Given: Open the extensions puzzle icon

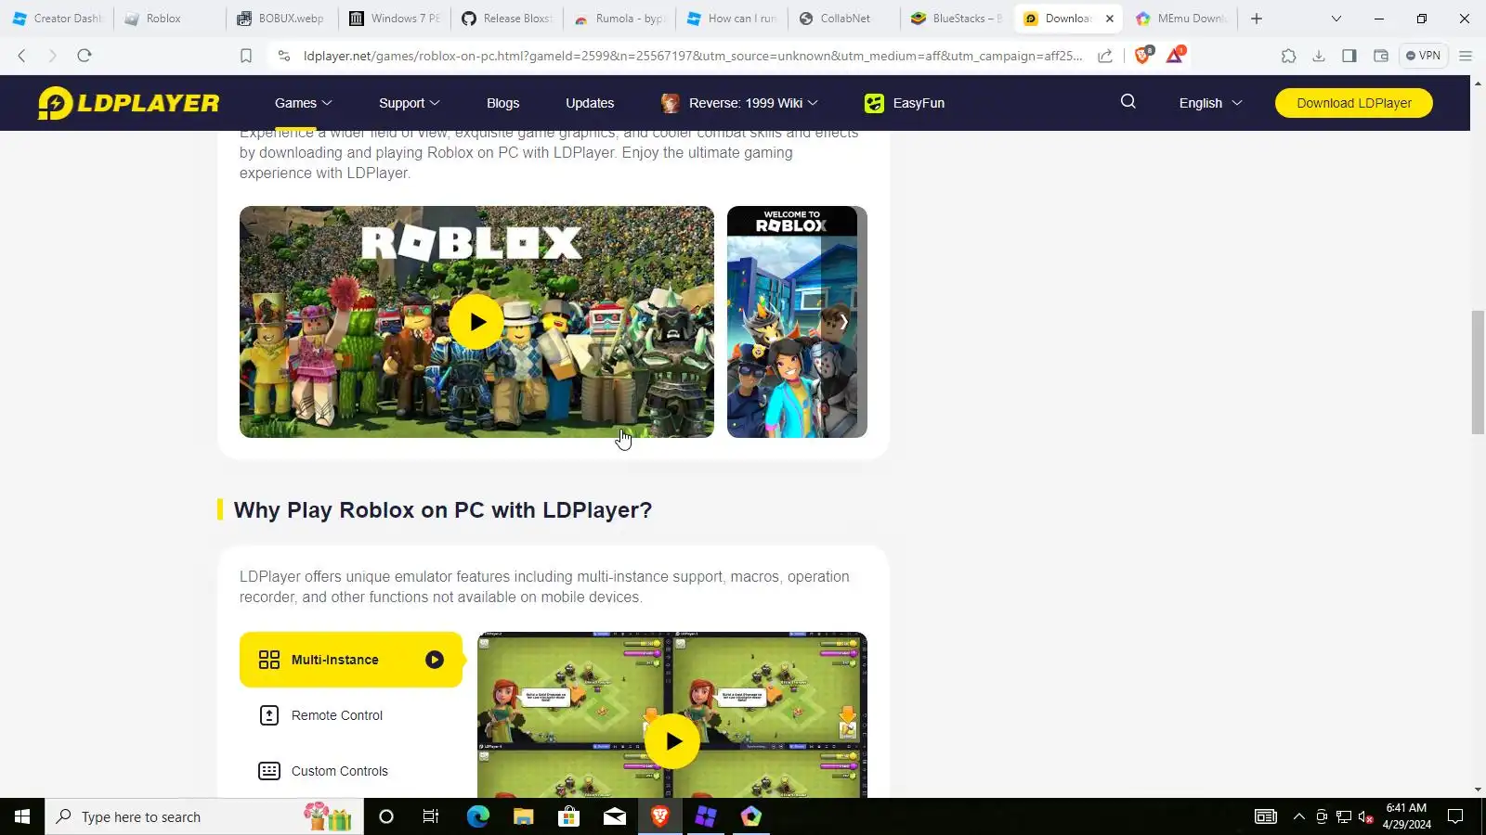Looking at the screenshot, I should pos(1288,56).
